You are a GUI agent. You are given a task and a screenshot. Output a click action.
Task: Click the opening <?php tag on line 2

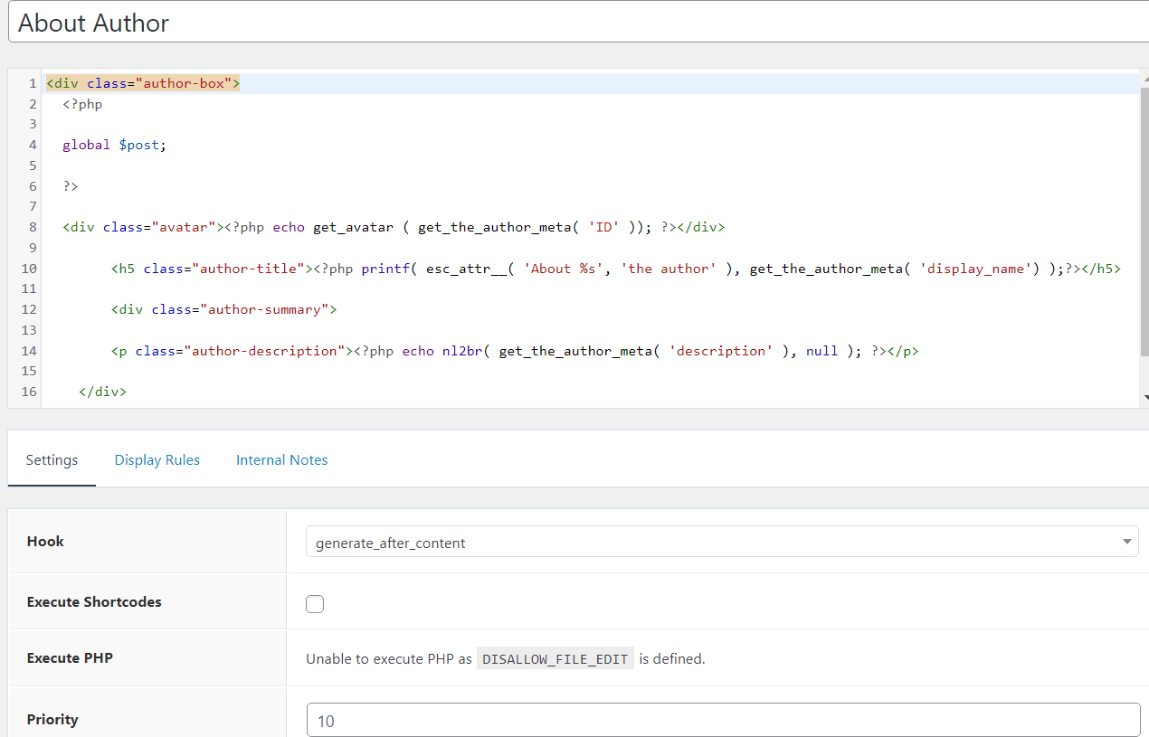tap(82, 104)
